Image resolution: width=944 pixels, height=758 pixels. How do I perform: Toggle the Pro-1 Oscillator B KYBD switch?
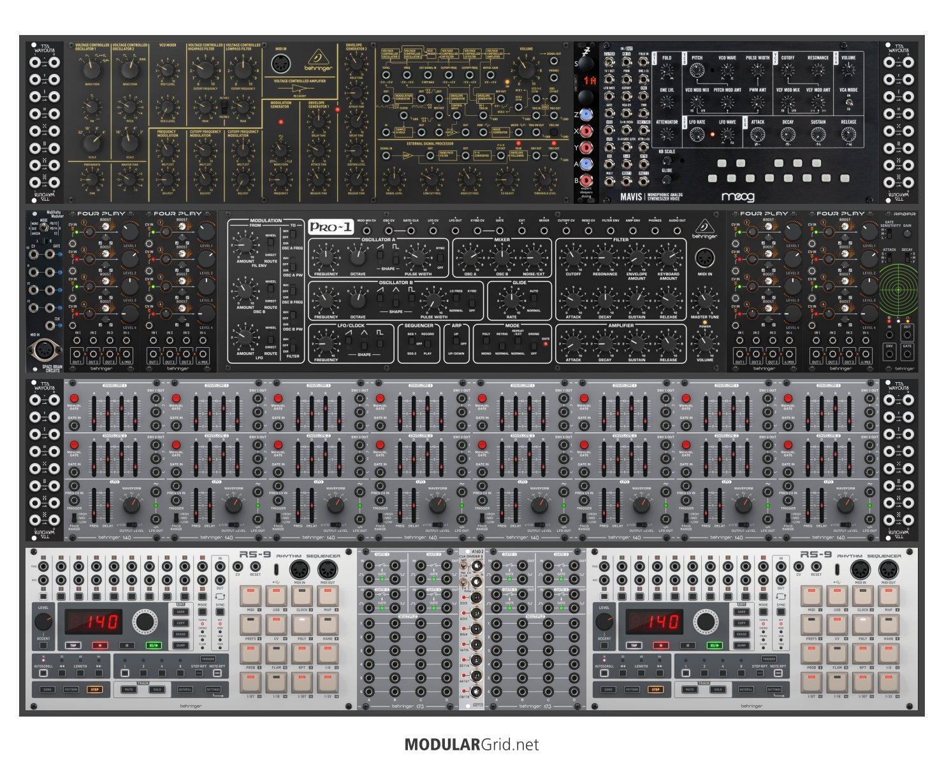click(x=472, y=303)
